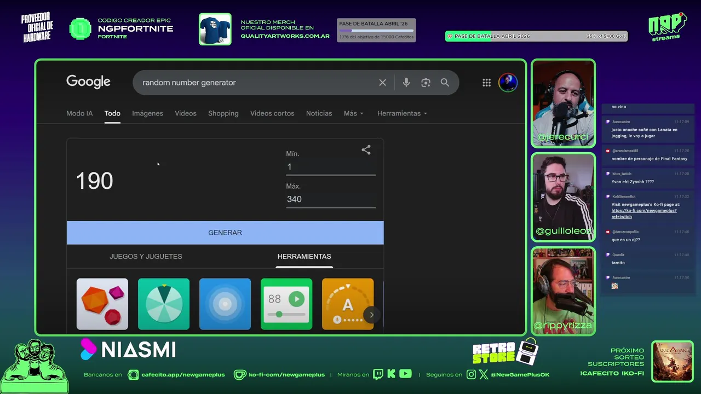Image resolution: width=701 pixels, height=394 pixels.
Task: Click the GENERAR button
Action: point(225,233)
